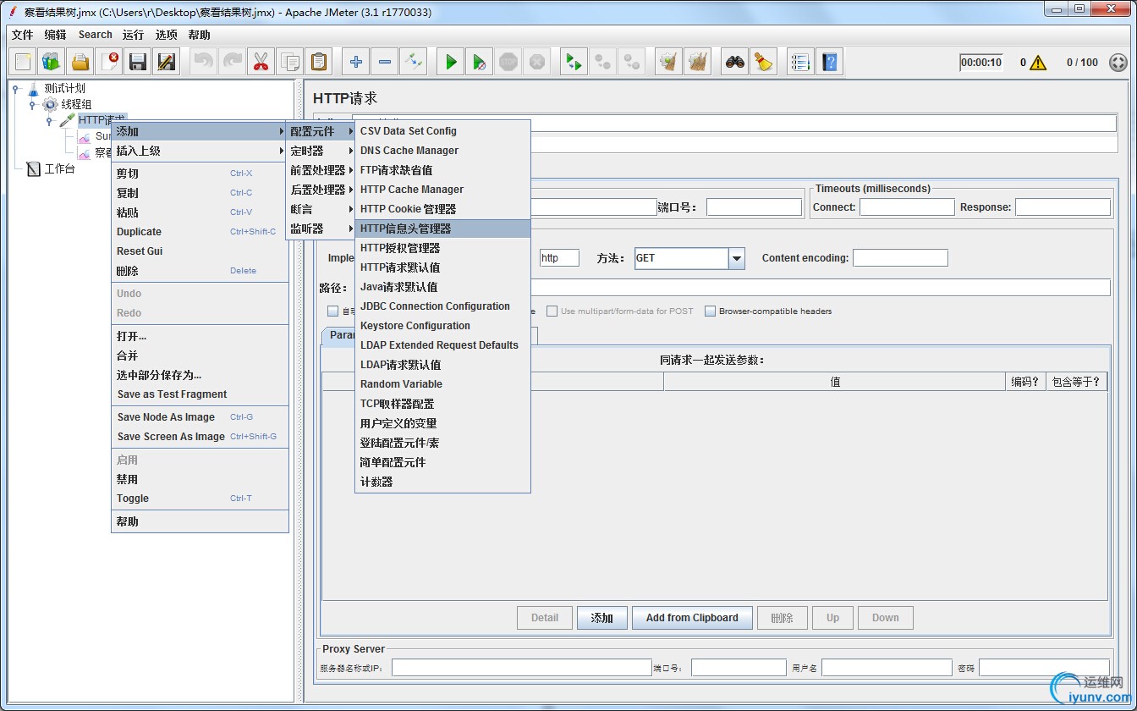The image size is (1137, 711).
Task: Click the Collapse All minus icon
Action: pos(385,62)
